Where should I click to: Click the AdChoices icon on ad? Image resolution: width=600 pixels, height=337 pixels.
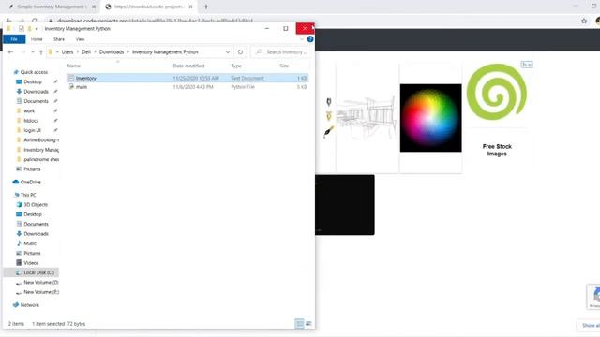[x=527, y=65]
